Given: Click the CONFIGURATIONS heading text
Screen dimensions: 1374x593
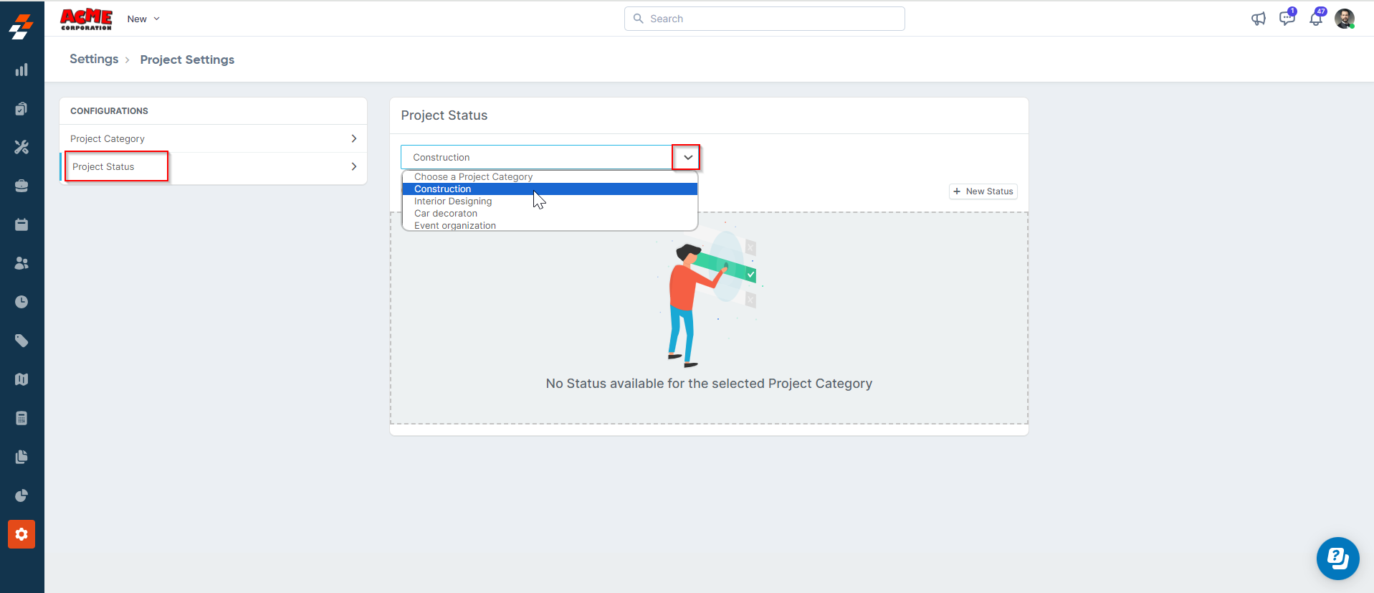Looking at the screenshot, I should pyautogui.click(x=109, y=111).
